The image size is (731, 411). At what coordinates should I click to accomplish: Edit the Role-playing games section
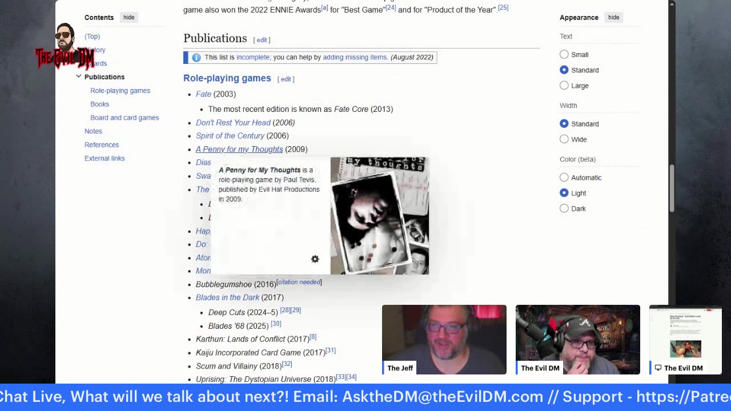coord(286,79)
